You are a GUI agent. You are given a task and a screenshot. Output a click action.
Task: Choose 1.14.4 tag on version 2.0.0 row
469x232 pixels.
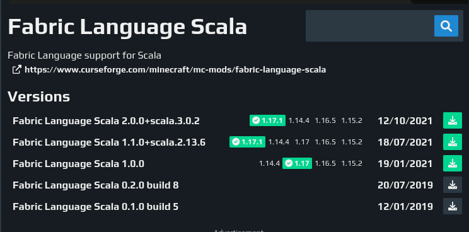[299, 121]
